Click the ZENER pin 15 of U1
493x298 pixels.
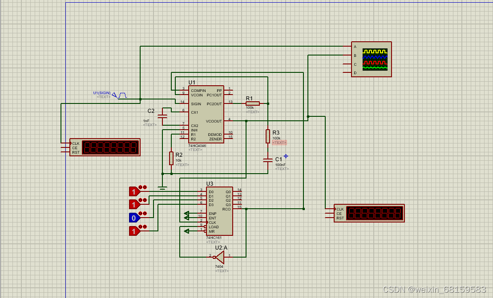229,138
